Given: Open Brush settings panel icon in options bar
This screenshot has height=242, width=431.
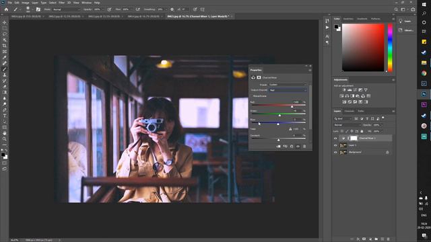Looking at the screenshot, I should [x=38, y=9].
